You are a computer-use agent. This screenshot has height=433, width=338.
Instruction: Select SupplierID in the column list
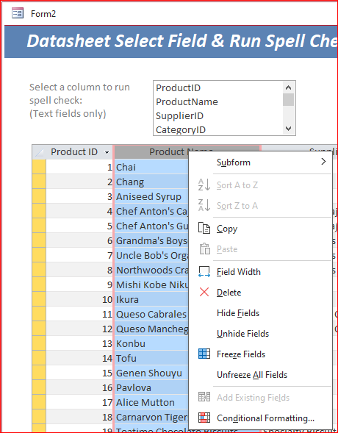pyautogui.click(x=218, y=115)
